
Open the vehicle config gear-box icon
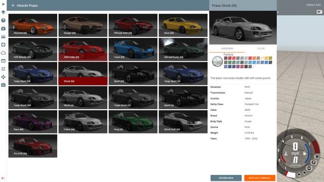click(4, 44)
